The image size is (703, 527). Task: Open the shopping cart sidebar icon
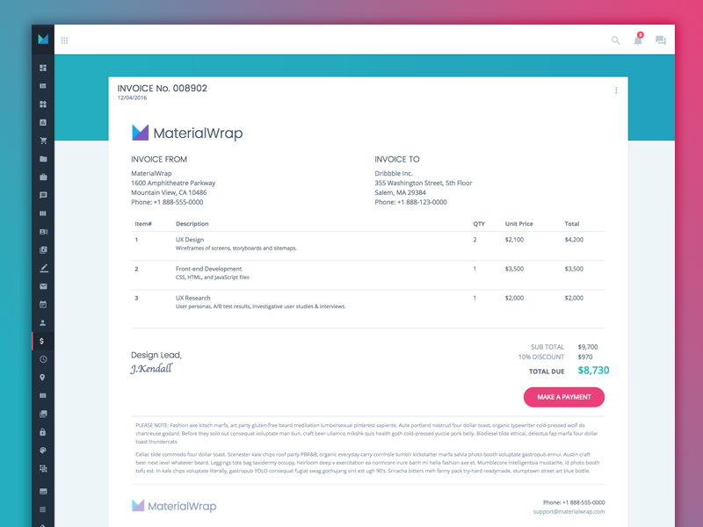[43, 141]
